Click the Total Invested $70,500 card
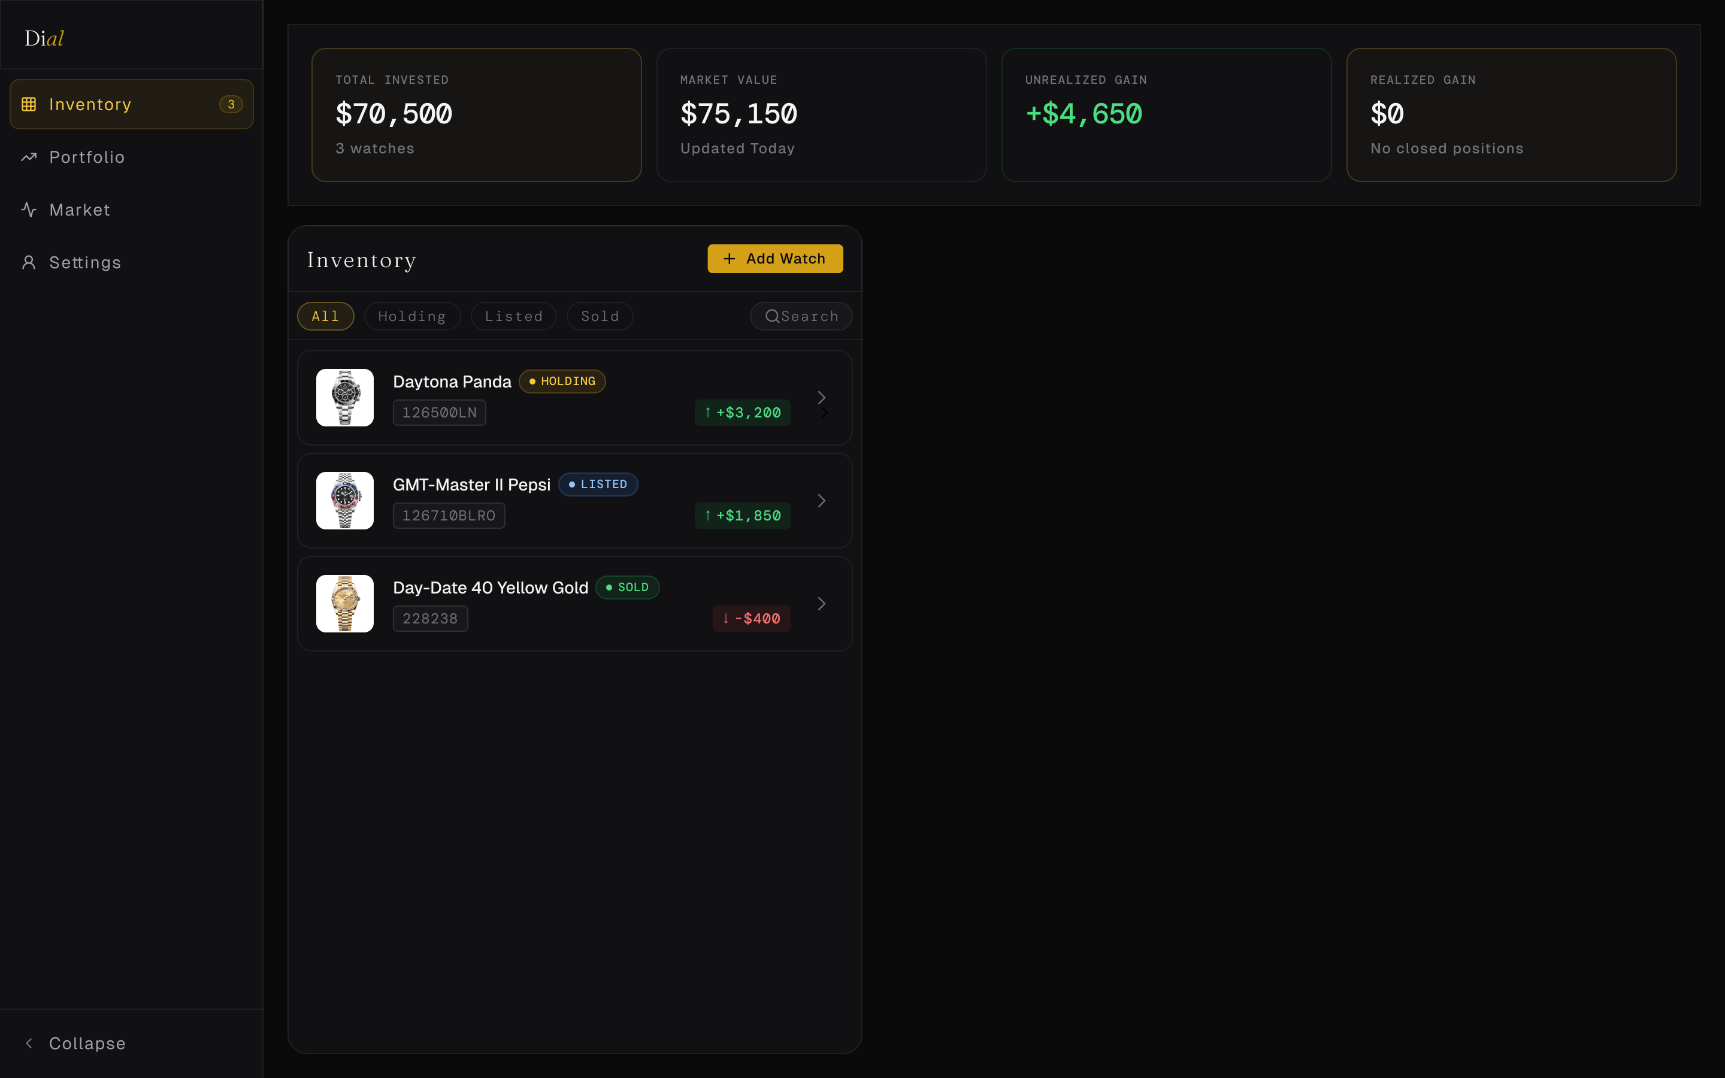This screenshot has height=1078, width=1725. coord(477,115)
